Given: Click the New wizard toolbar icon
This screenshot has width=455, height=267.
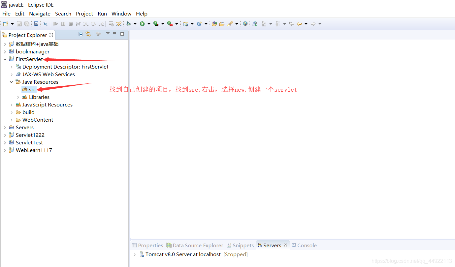Looking at the screenshot, I should [6, 24].
